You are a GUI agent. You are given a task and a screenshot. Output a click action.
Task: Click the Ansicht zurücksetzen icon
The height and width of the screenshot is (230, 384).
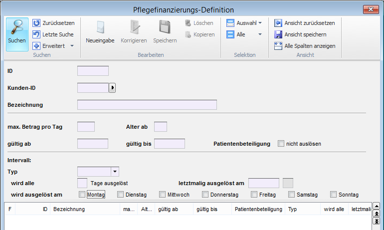tap(278, 23)
